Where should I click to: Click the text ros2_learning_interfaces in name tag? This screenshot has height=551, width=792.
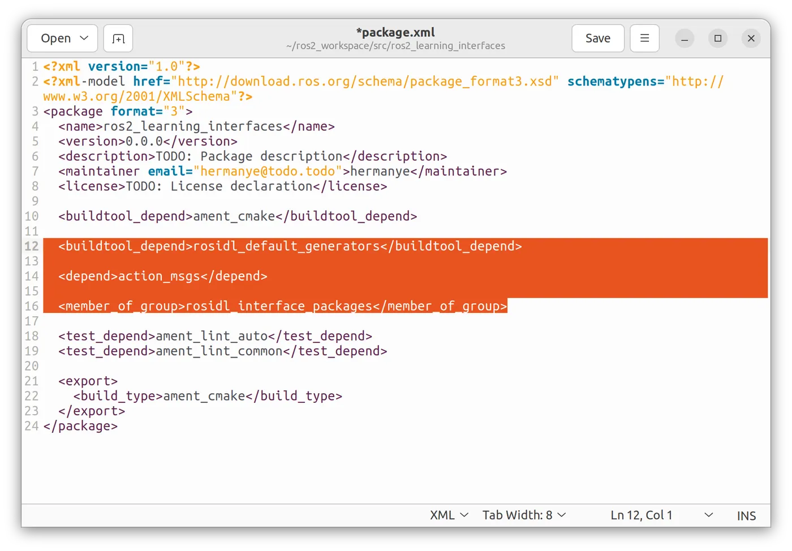(193, 126)
